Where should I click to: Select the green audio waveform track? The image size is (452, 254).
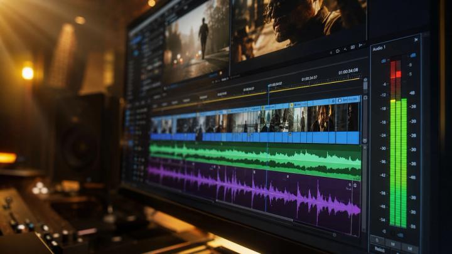[x=255, y=160]
